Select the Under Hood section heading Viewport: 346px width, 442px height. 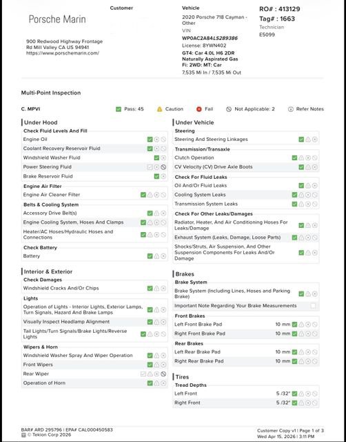click(41, 123)
